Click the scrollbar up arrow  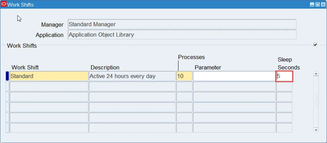(316, 74)
